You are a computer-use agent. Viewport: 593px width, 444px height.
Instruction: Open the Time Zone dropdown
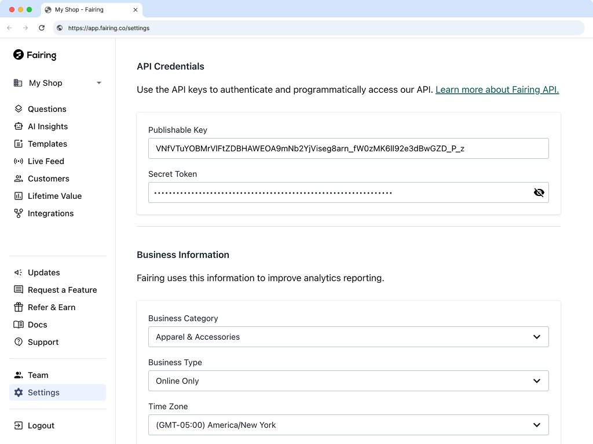coord(348,425)
